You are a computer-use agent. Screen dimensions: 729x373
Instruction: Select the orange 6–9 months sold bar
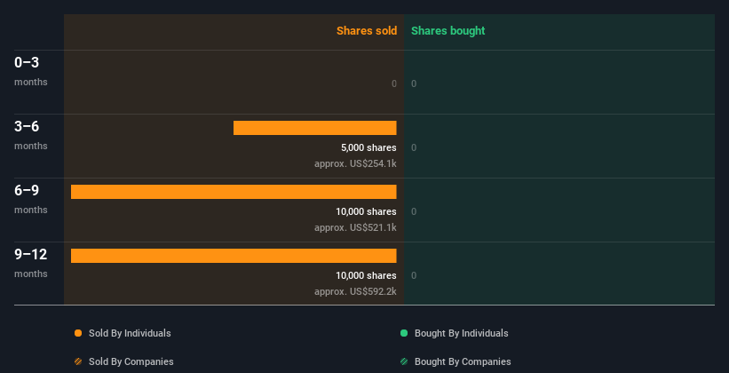coord(234,192)
